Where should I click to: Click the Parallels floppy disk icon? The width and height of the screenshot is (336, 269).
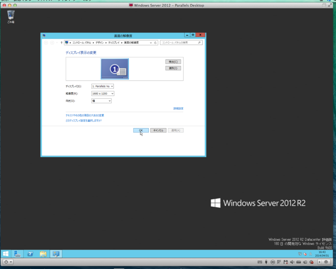(286, 262)
